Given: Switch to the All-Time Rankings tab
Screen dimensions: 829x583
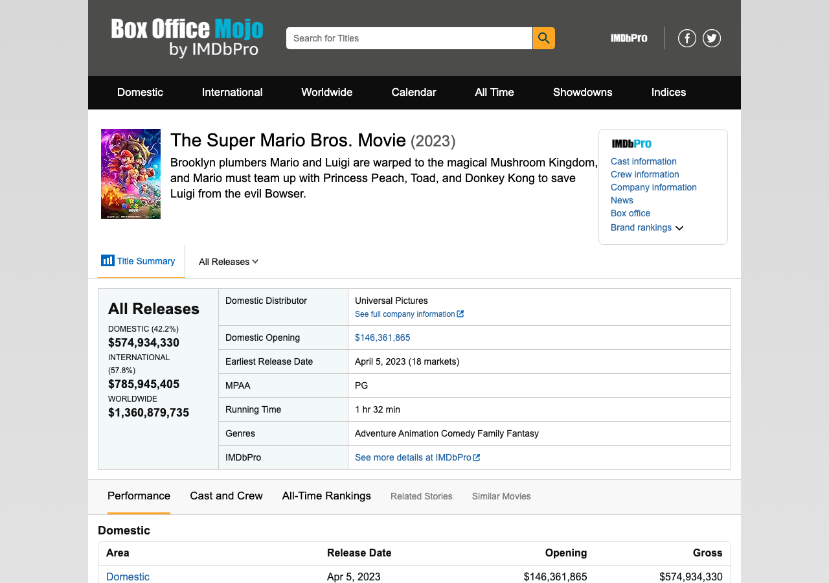Looking at the screenshot, I should click(x=326, y=496).
